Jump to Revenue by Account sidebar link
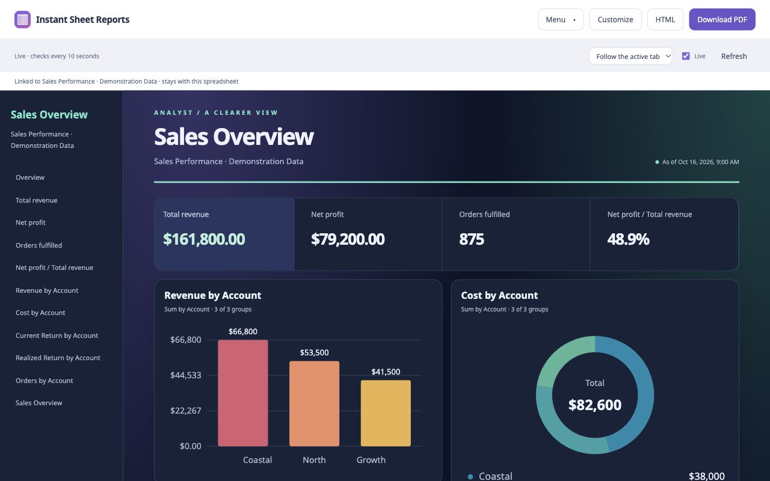The height and width of the screenshot is (481, 770). coord(47,290)
